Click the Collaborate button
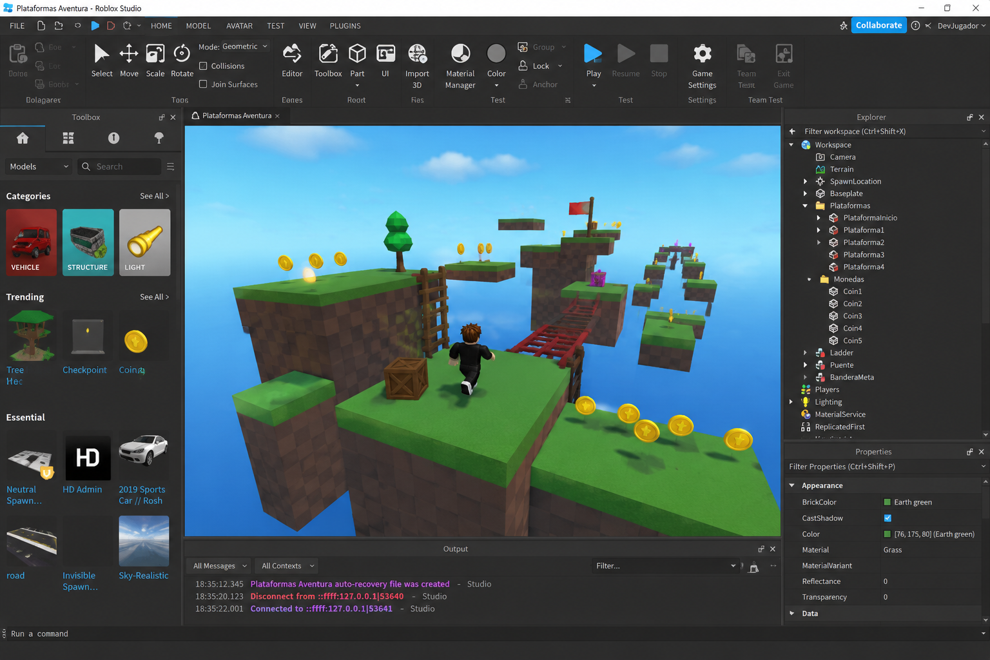The height and width of the screenshot is (660, 990). pyautogui.click(x=878, y=25)
